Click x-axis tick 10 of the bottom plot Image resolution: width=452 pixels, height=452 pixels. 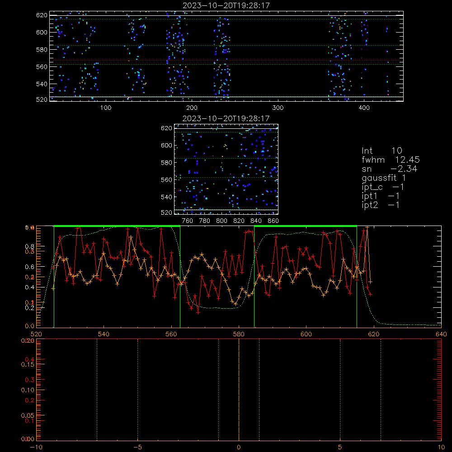(441, 447)
